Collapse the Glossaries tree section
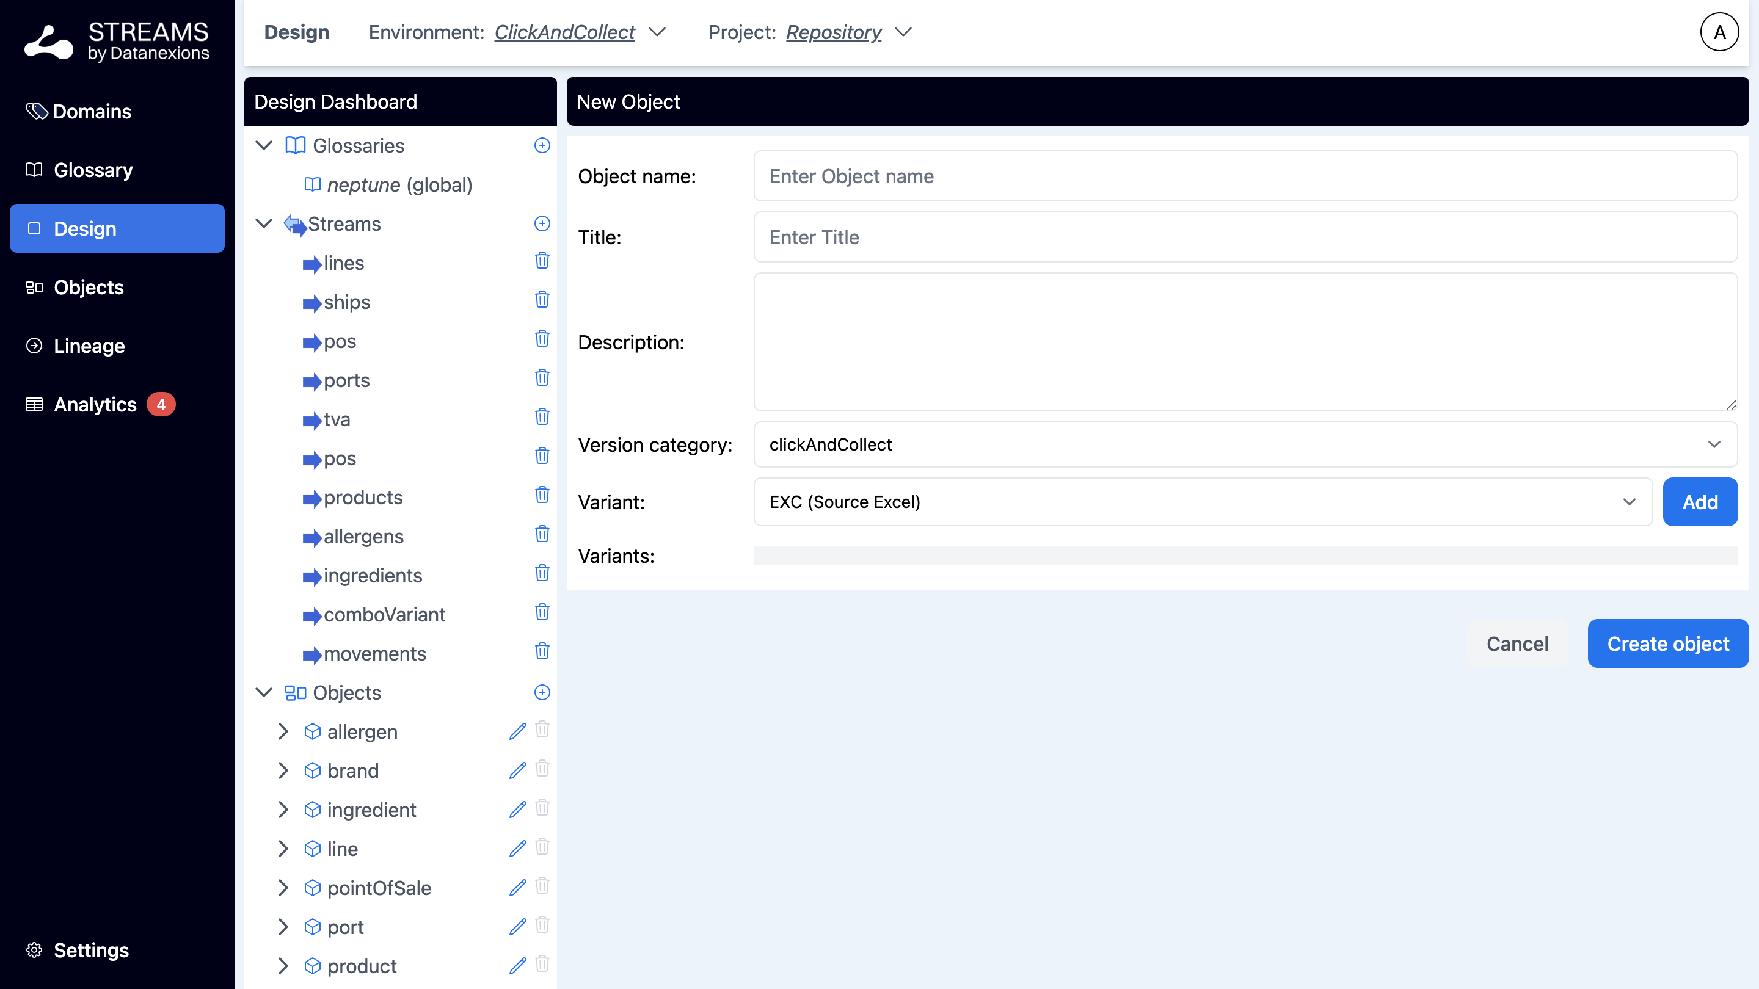The width and height of the screenshot is (1759, 989). 264,145
